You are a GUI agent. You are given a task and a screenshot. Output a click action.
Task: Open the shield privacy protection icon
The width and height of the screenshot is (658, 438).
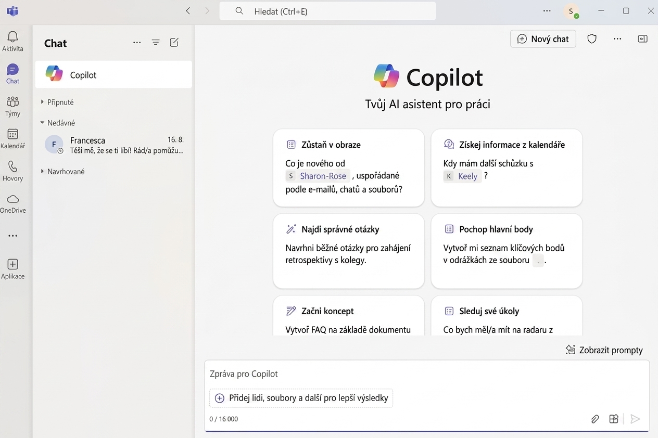592,38
